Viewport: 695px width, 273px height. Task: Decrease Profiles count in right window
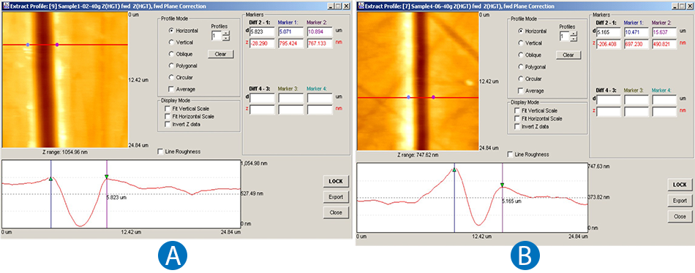coord(574,39)
